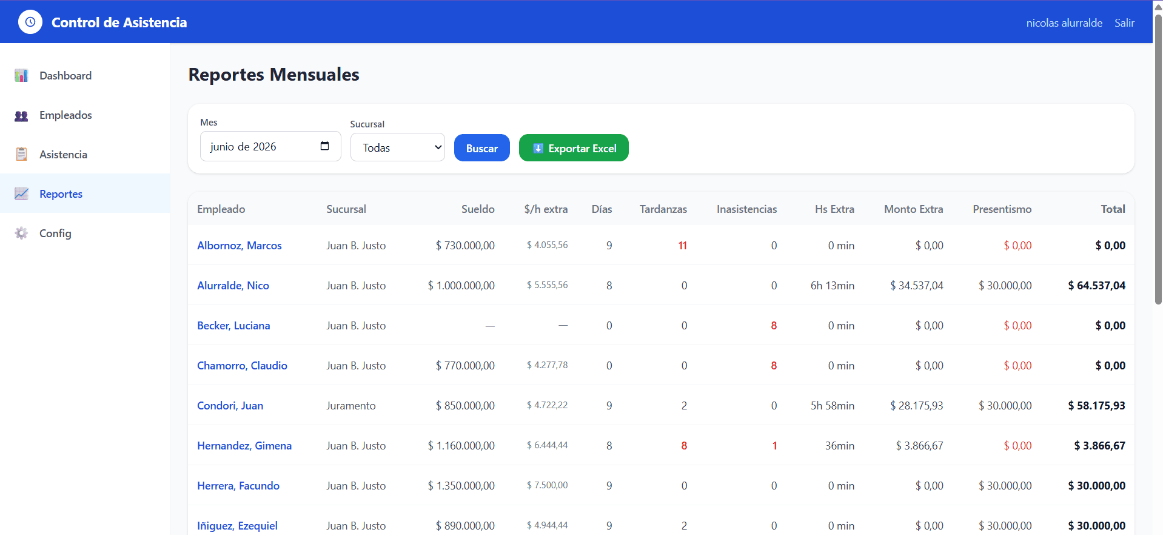Open employee Alurralde, Nico

point(233,286)
